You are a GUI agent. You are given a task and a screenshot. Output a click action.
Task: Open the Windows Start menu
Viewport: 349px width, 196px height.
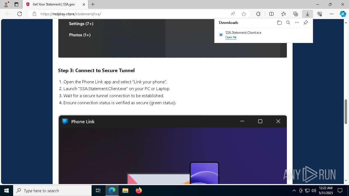click(7, 191)
